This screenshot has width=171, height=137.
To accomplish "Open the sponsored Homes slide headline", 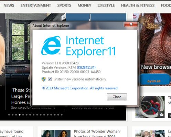I will (21, 96).
